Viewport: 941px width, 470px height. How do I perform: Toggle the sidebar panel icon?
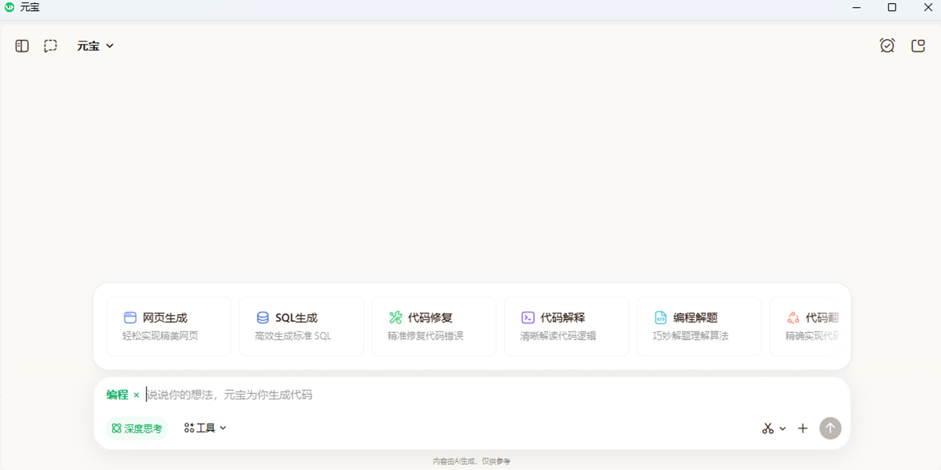22,45
